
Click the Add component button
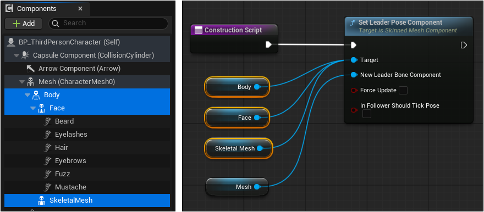pyautogui.click(x=24, y=24)
